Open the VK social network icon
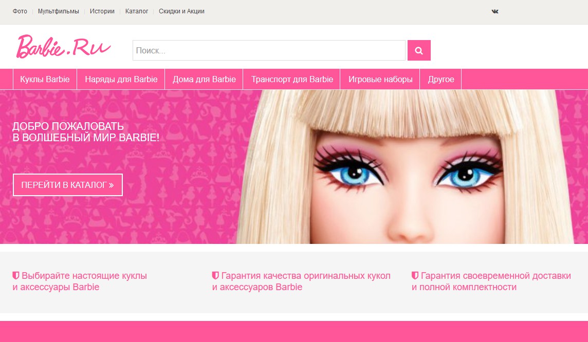The height and width of the screenshot is (342, 588). [x=495, y=11]
